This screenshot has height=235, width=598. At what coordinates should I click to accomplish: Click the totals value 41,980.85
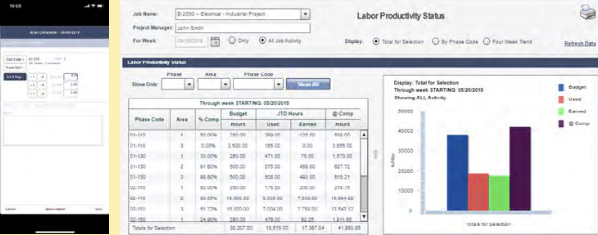349,228
